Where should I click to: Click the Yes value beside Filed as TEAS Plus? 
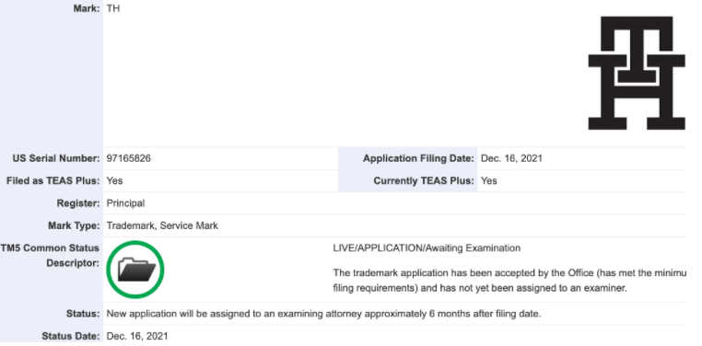point(114,180)
